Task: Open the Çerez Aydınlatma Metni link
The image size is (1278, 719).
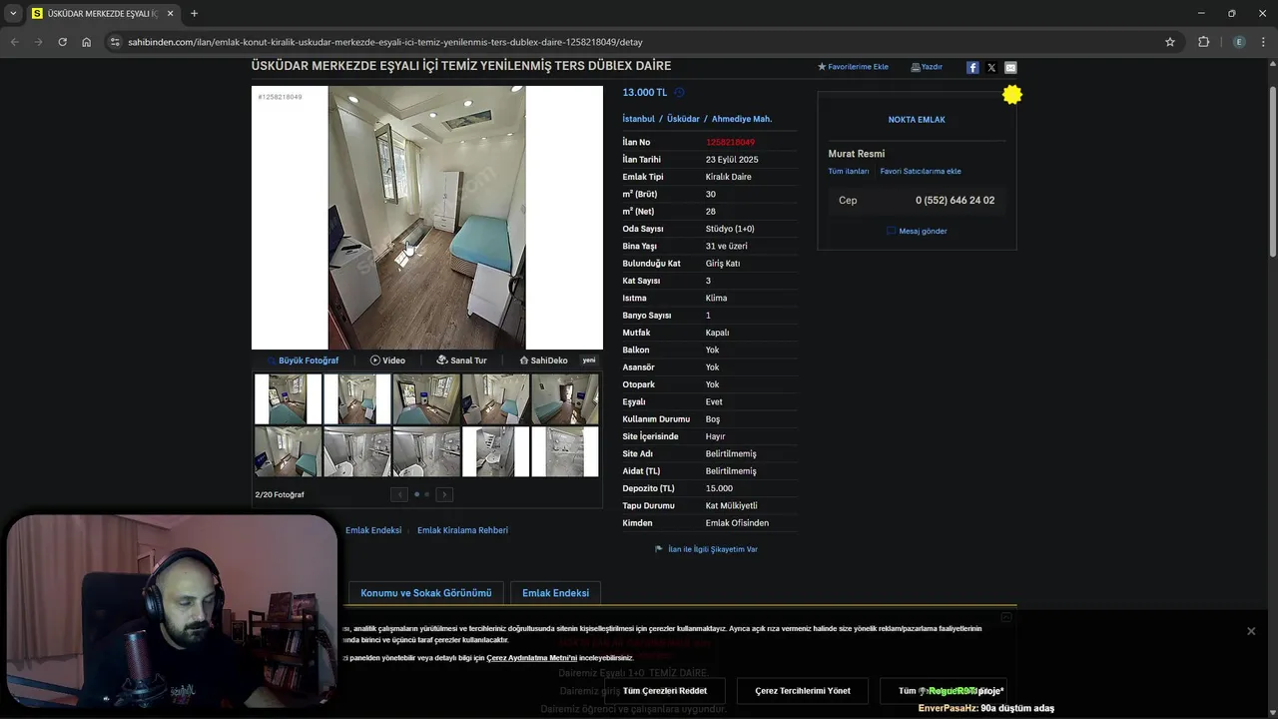Action: click(531, 658)
